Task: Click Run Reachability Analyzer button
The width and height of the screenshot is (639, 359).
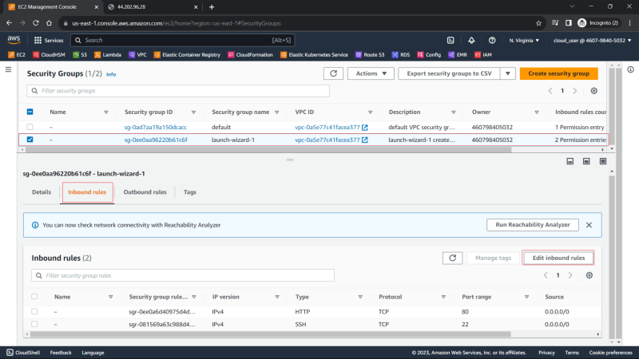Action: [533, 225]
